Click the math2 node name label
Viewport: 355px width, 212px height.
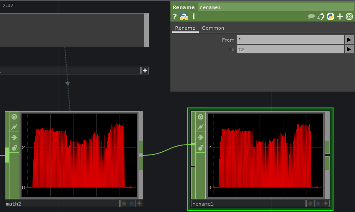pyautogui.click(x=62, y=204)
